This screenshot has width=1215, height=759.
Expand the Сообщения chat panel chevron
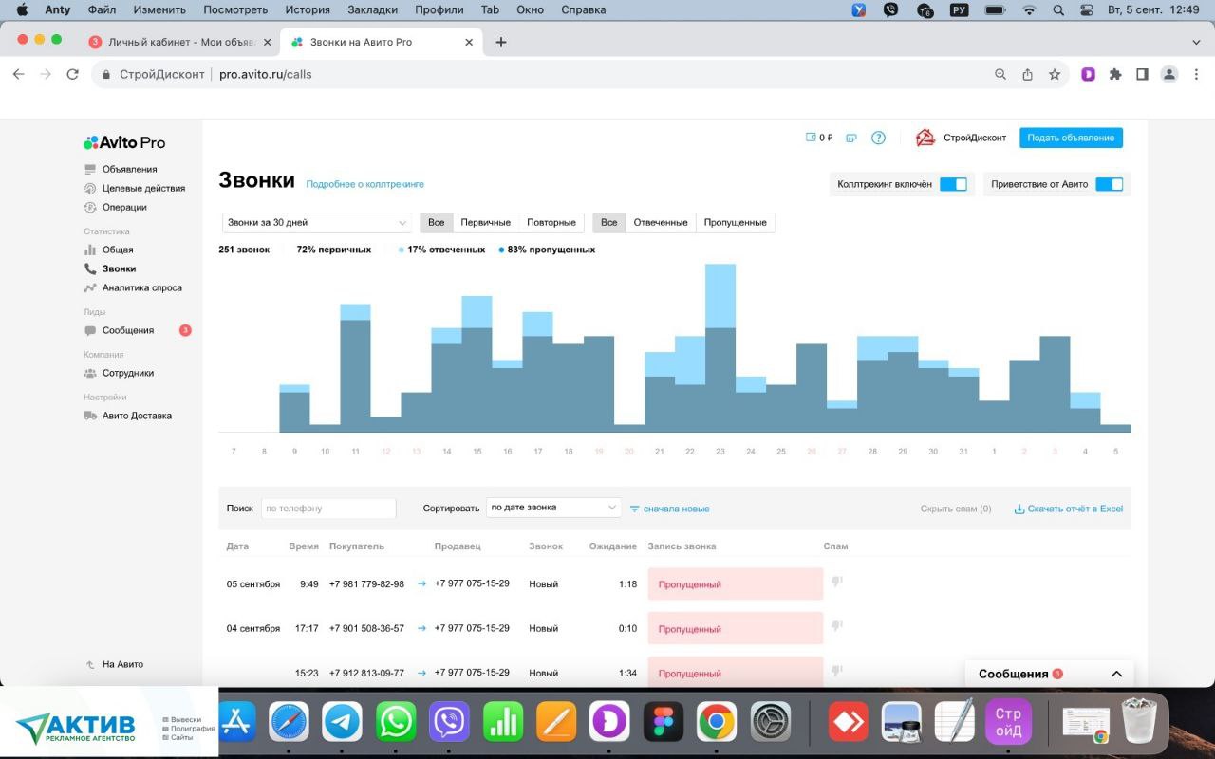[x=1116, y=674]
